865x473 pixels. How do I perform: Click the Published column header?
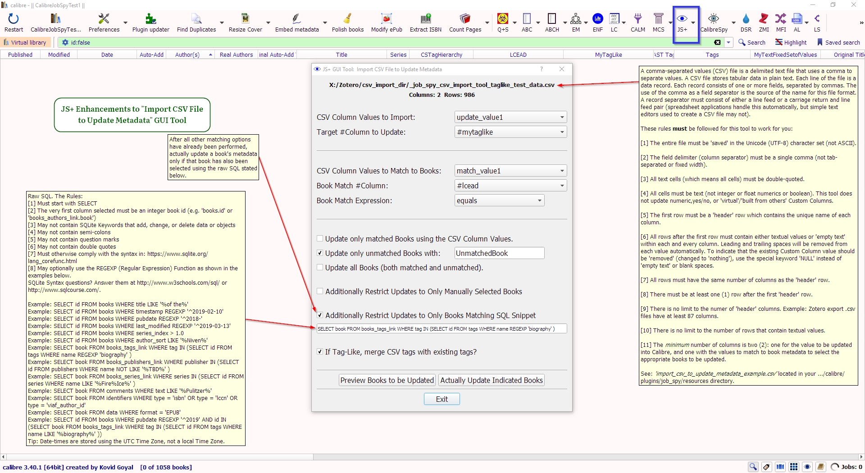[20, 55]
